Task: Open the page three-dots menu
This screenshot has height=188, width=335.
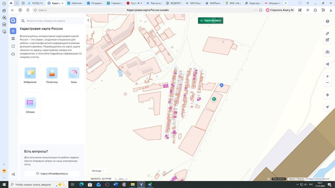Action: [x=255, y=10]
